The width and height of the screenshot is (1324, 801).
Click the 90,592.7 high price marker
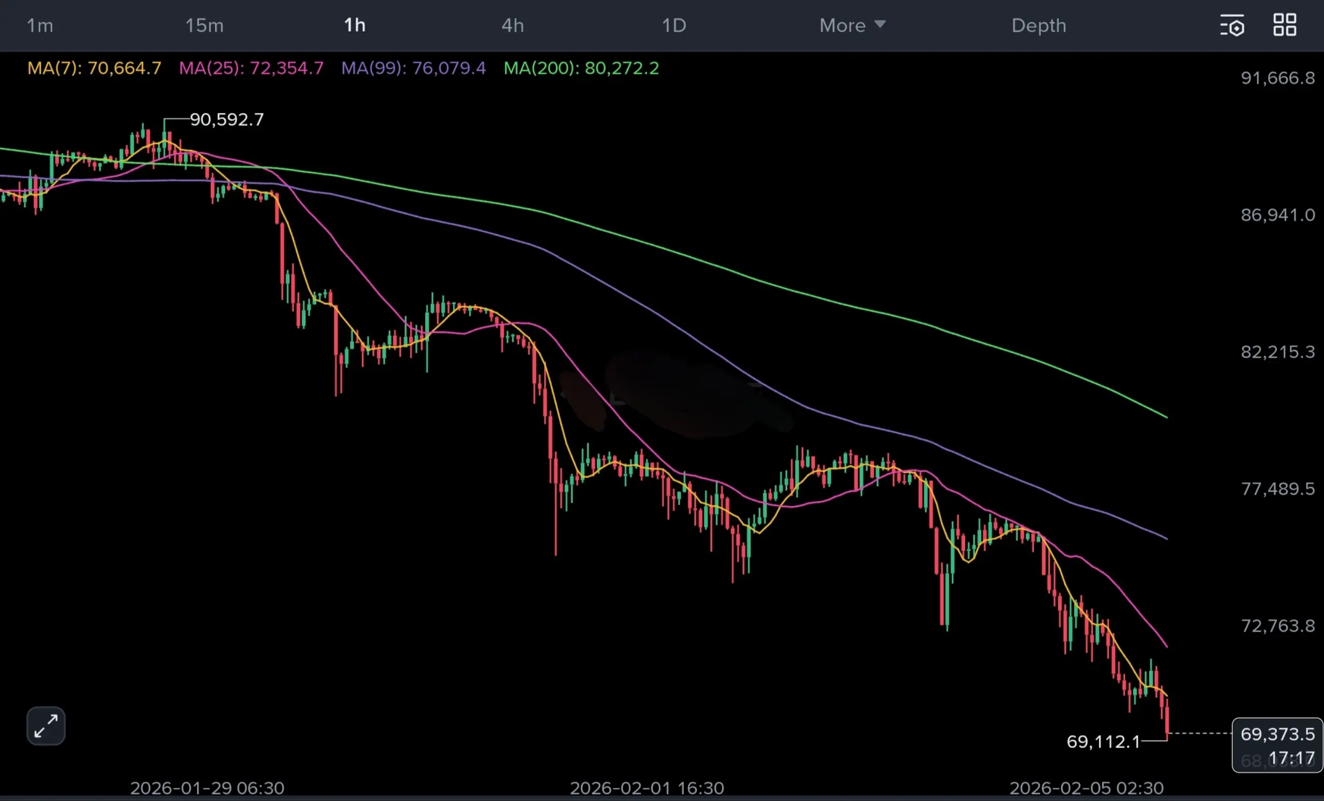[227, 119]
